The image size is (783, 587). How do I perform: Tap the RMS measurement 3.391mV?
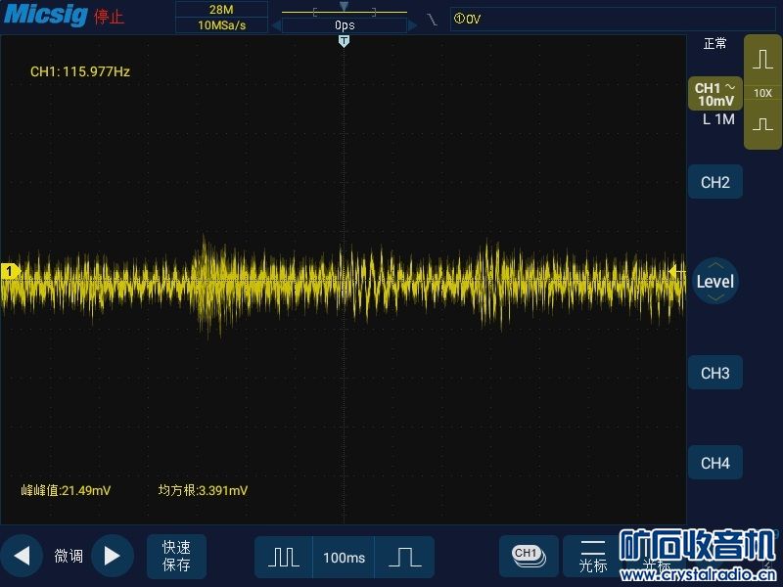pyautogui.click(x=203, y=490)
